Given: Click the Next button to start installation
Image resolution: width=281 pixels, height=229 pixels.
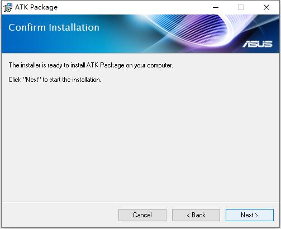Looking at the screenshot, I should coord(250,215).
